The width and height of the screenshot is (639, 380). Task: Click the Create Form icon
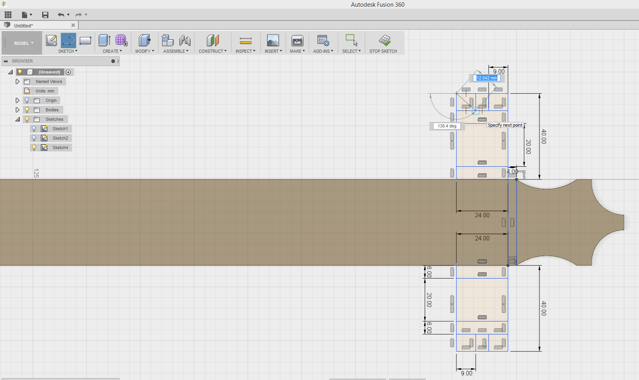121,40
